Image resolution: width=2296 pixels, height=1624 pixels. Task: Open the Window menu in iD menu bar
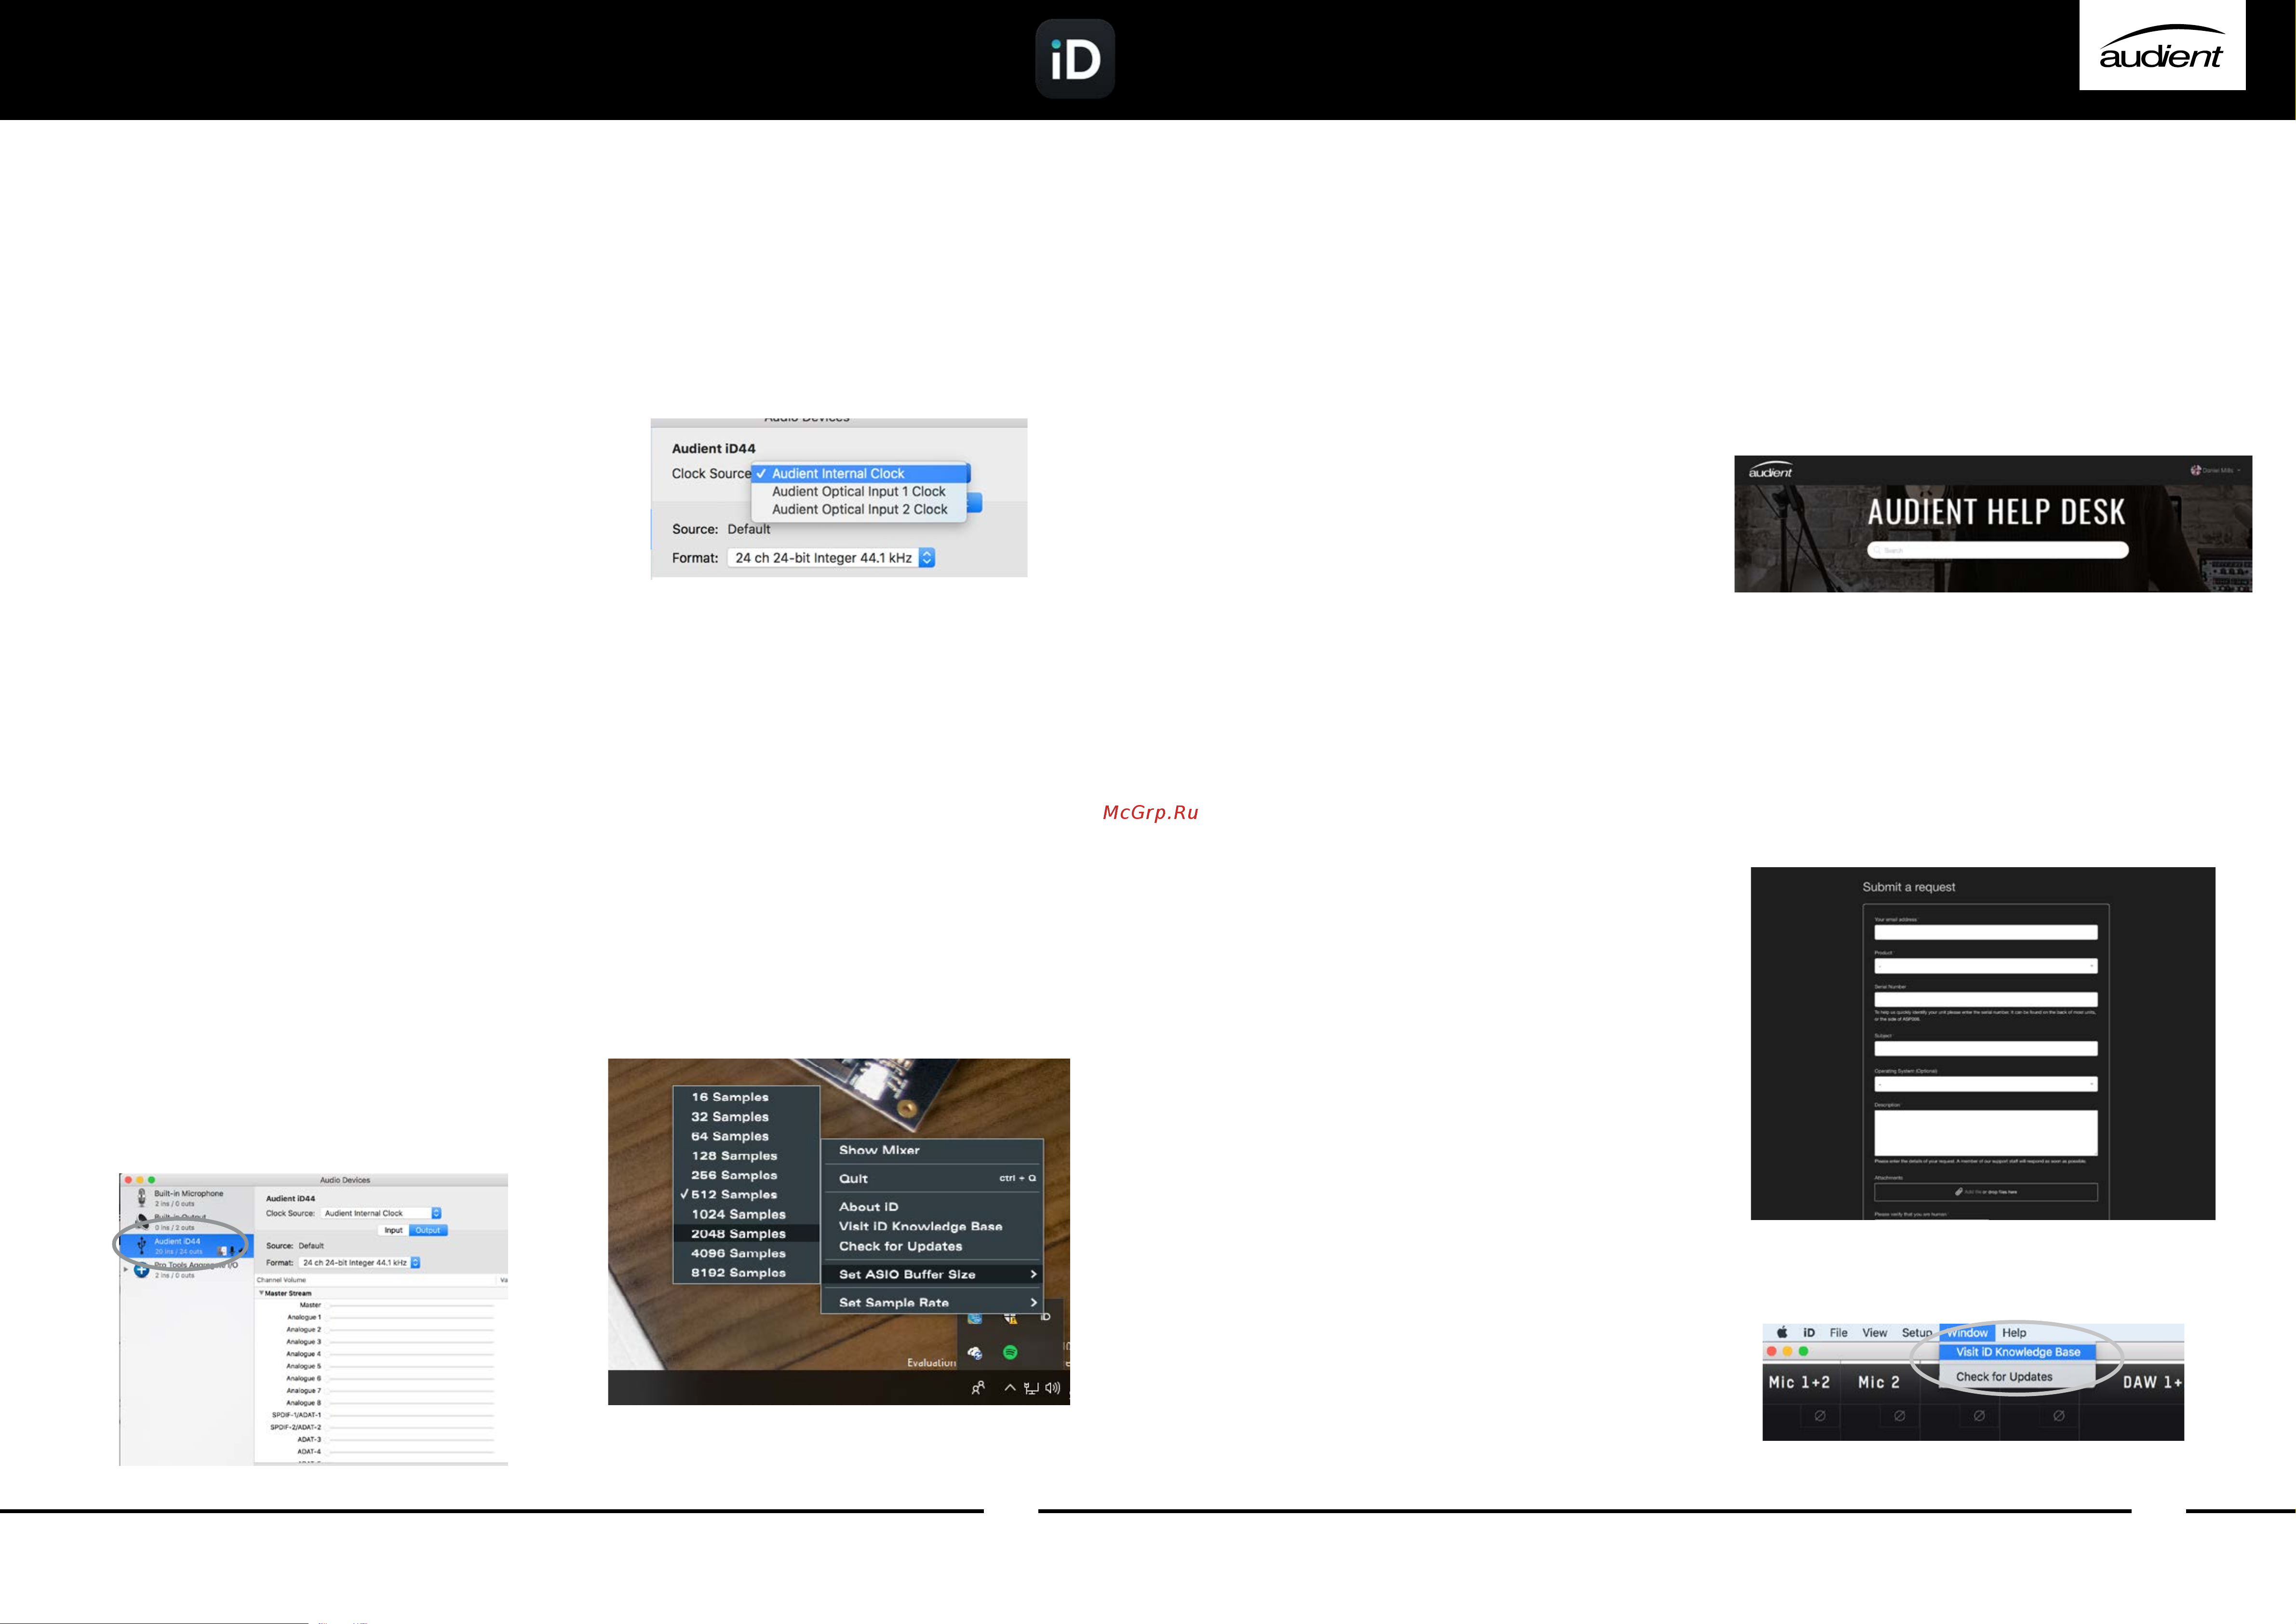[x=1967, y=1332]
